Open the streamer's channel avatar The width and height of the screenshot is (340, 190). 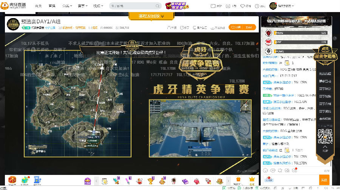(13, 24)
